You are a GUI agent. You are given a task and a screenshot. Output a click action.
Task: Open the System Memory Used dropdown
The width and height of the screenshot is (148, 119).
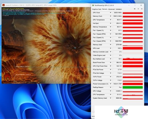pyautogui.click(x=111, y=98)
